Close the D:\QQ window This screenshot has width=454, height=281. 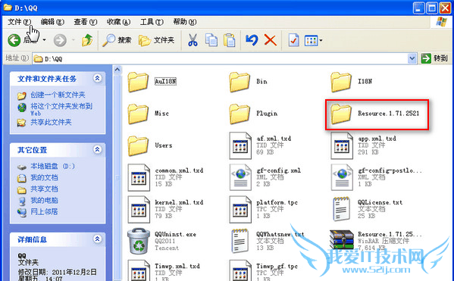[445, 8]
